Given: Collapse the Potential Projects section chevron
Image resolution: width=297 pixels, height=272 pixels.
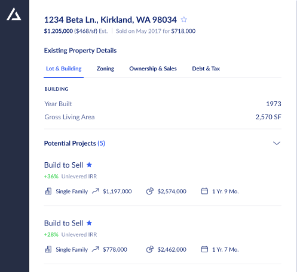Looking at the screenshot, I should [x=277, y=143].
